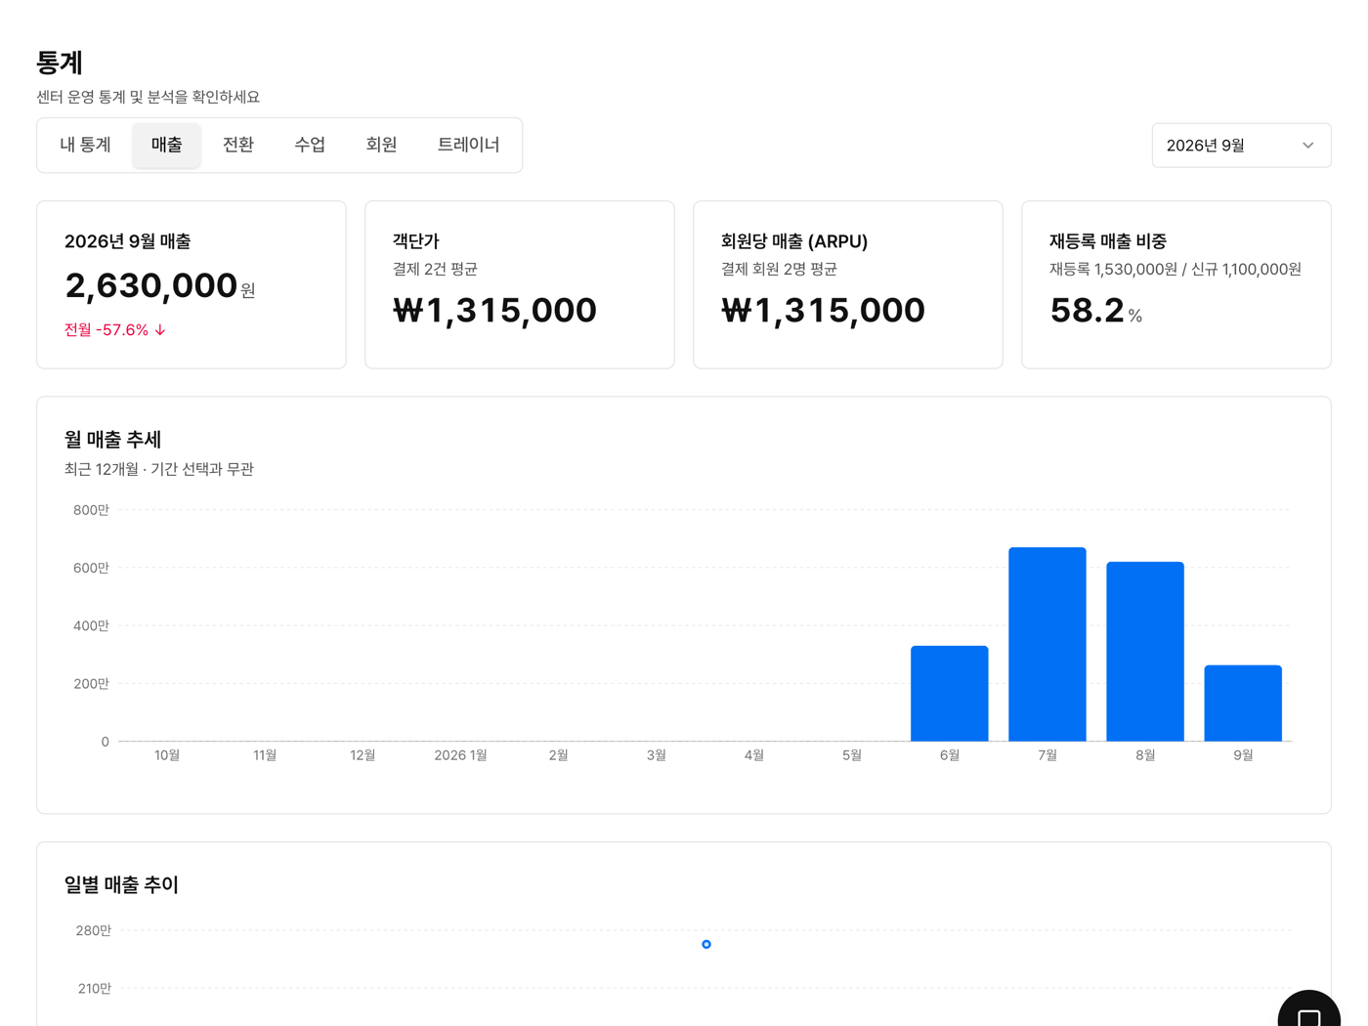Click the 통계 page heading
Viewport: 1368px width, 1026px height.
[60, 63]
